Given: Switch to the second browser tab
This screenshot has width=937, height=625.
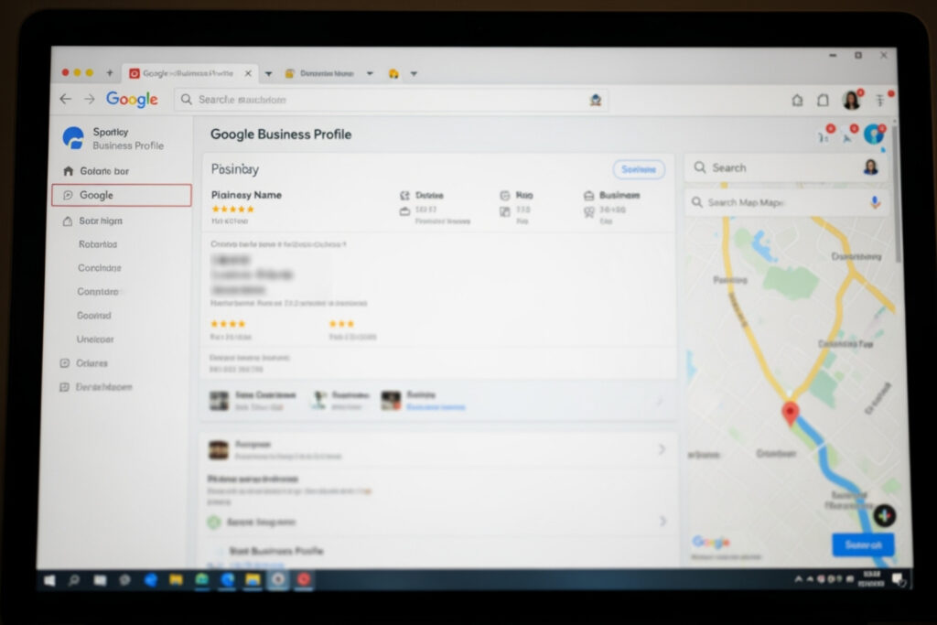Looking at the screenshot, I should click(x=326, y=73).
